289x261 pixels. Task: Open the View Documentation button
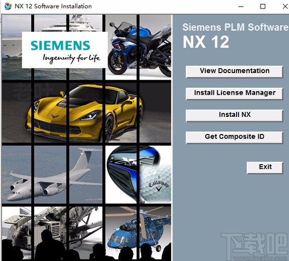234,72
